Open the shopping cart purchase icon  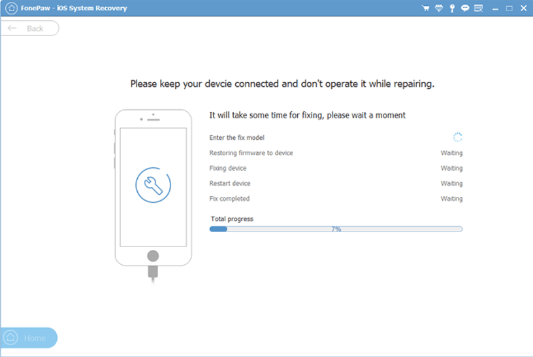pyautogui.click(x=425, y=8)
